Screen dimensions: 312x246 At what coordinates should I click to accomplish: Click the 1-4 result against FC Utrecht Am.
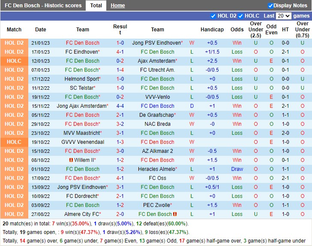(120, 70)
